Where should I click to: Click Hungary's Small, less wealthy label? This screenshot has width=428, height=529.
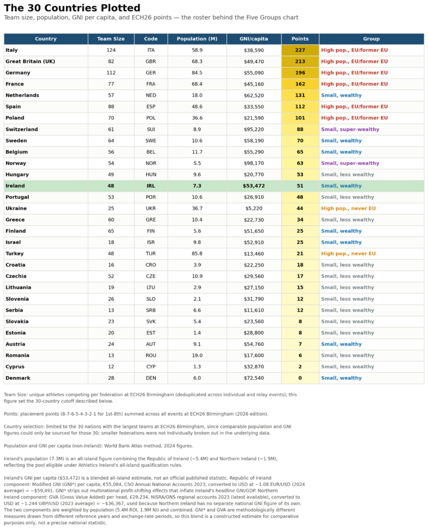coord(348,174)
